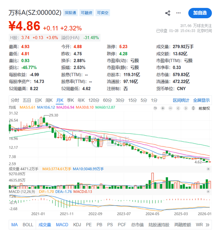Click the DIF:-1.70 MACD value
The image size is (219, 232).
46,191
